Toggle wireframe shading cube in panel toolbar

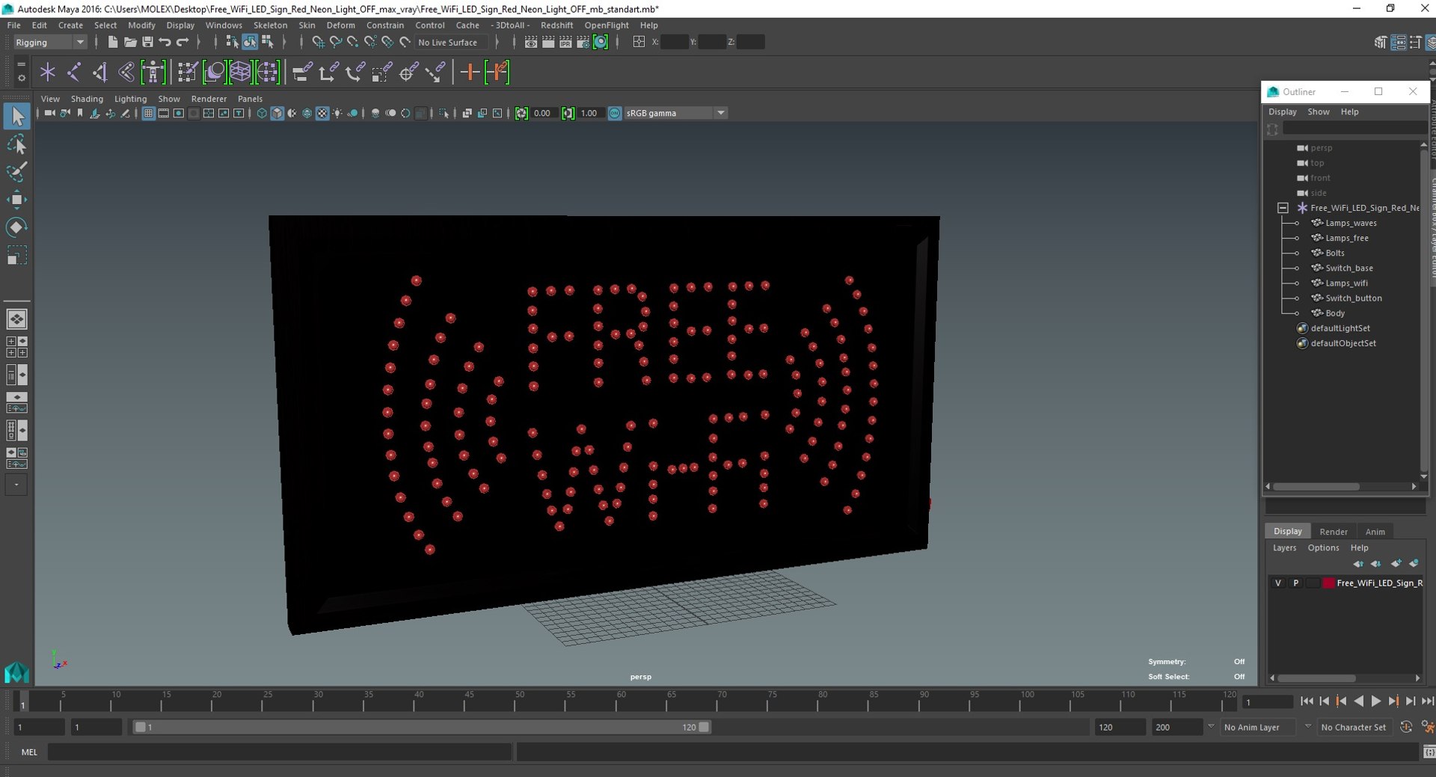tap(262, 113)
